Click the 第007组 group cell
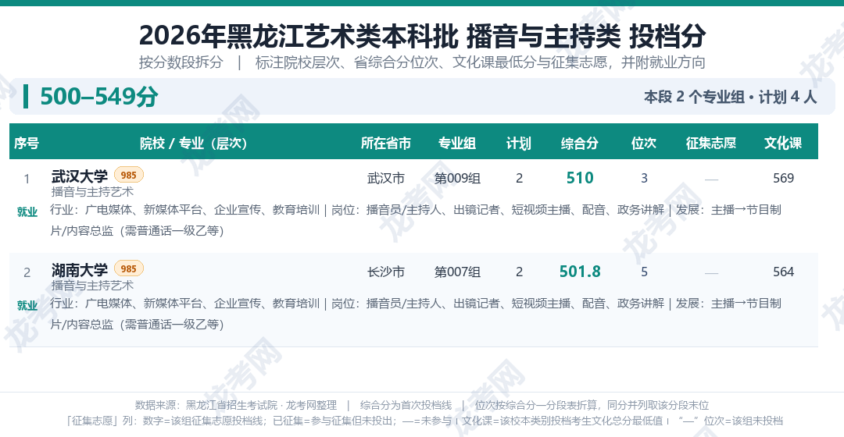 coord(457,272)
